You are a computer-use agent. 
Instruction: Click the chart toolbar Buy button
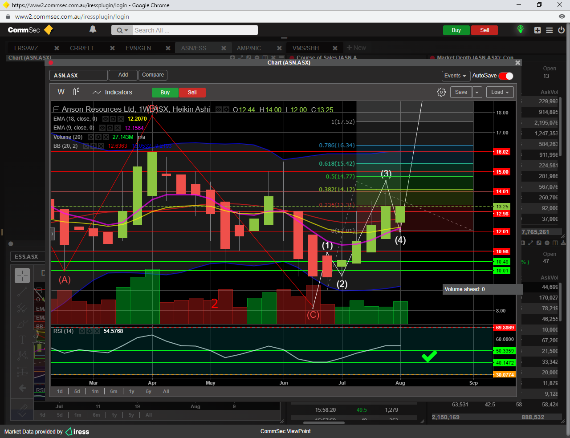click(x=165, y=93)
